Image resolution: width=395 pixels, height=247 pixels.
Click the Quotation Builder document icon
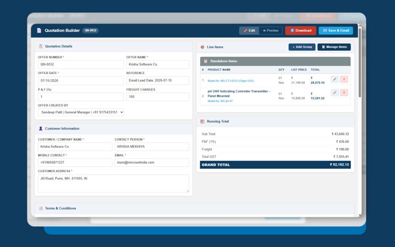tap(39, 30)
